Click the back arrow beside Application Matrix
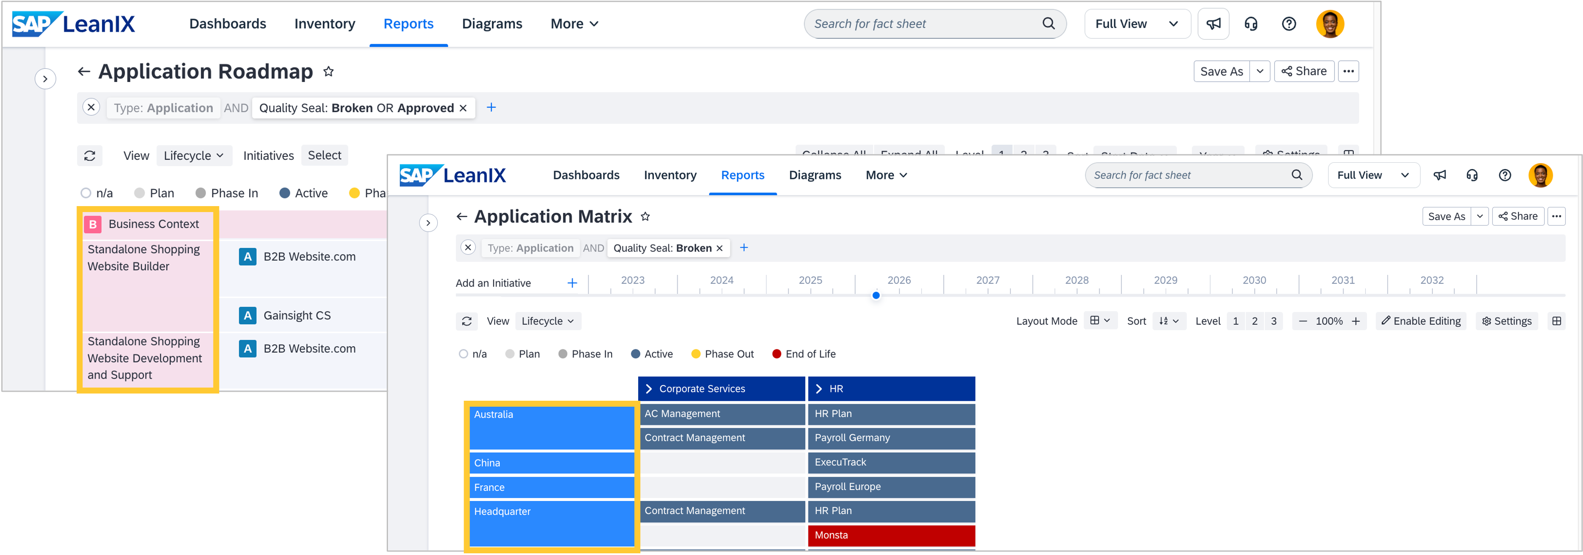Viewport: 1583px width, 555px height. pos(462,216)
